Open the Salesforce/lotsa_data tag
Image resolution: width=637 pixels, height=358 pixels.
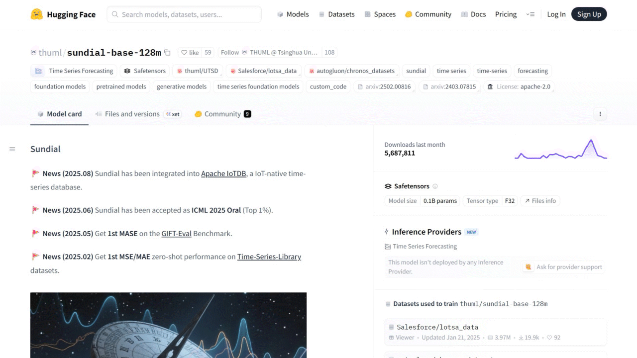pyautogui.click(x=263, y=71)
